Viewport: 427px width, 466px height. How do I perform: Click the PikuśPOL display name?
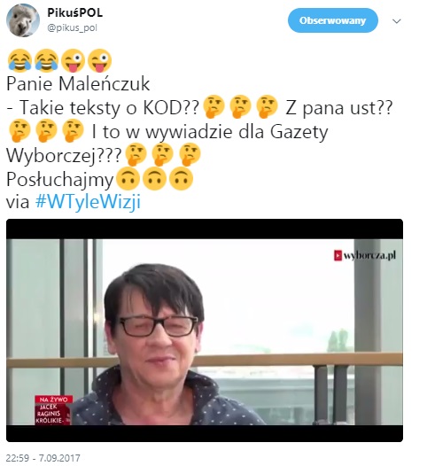coord(75,12)
